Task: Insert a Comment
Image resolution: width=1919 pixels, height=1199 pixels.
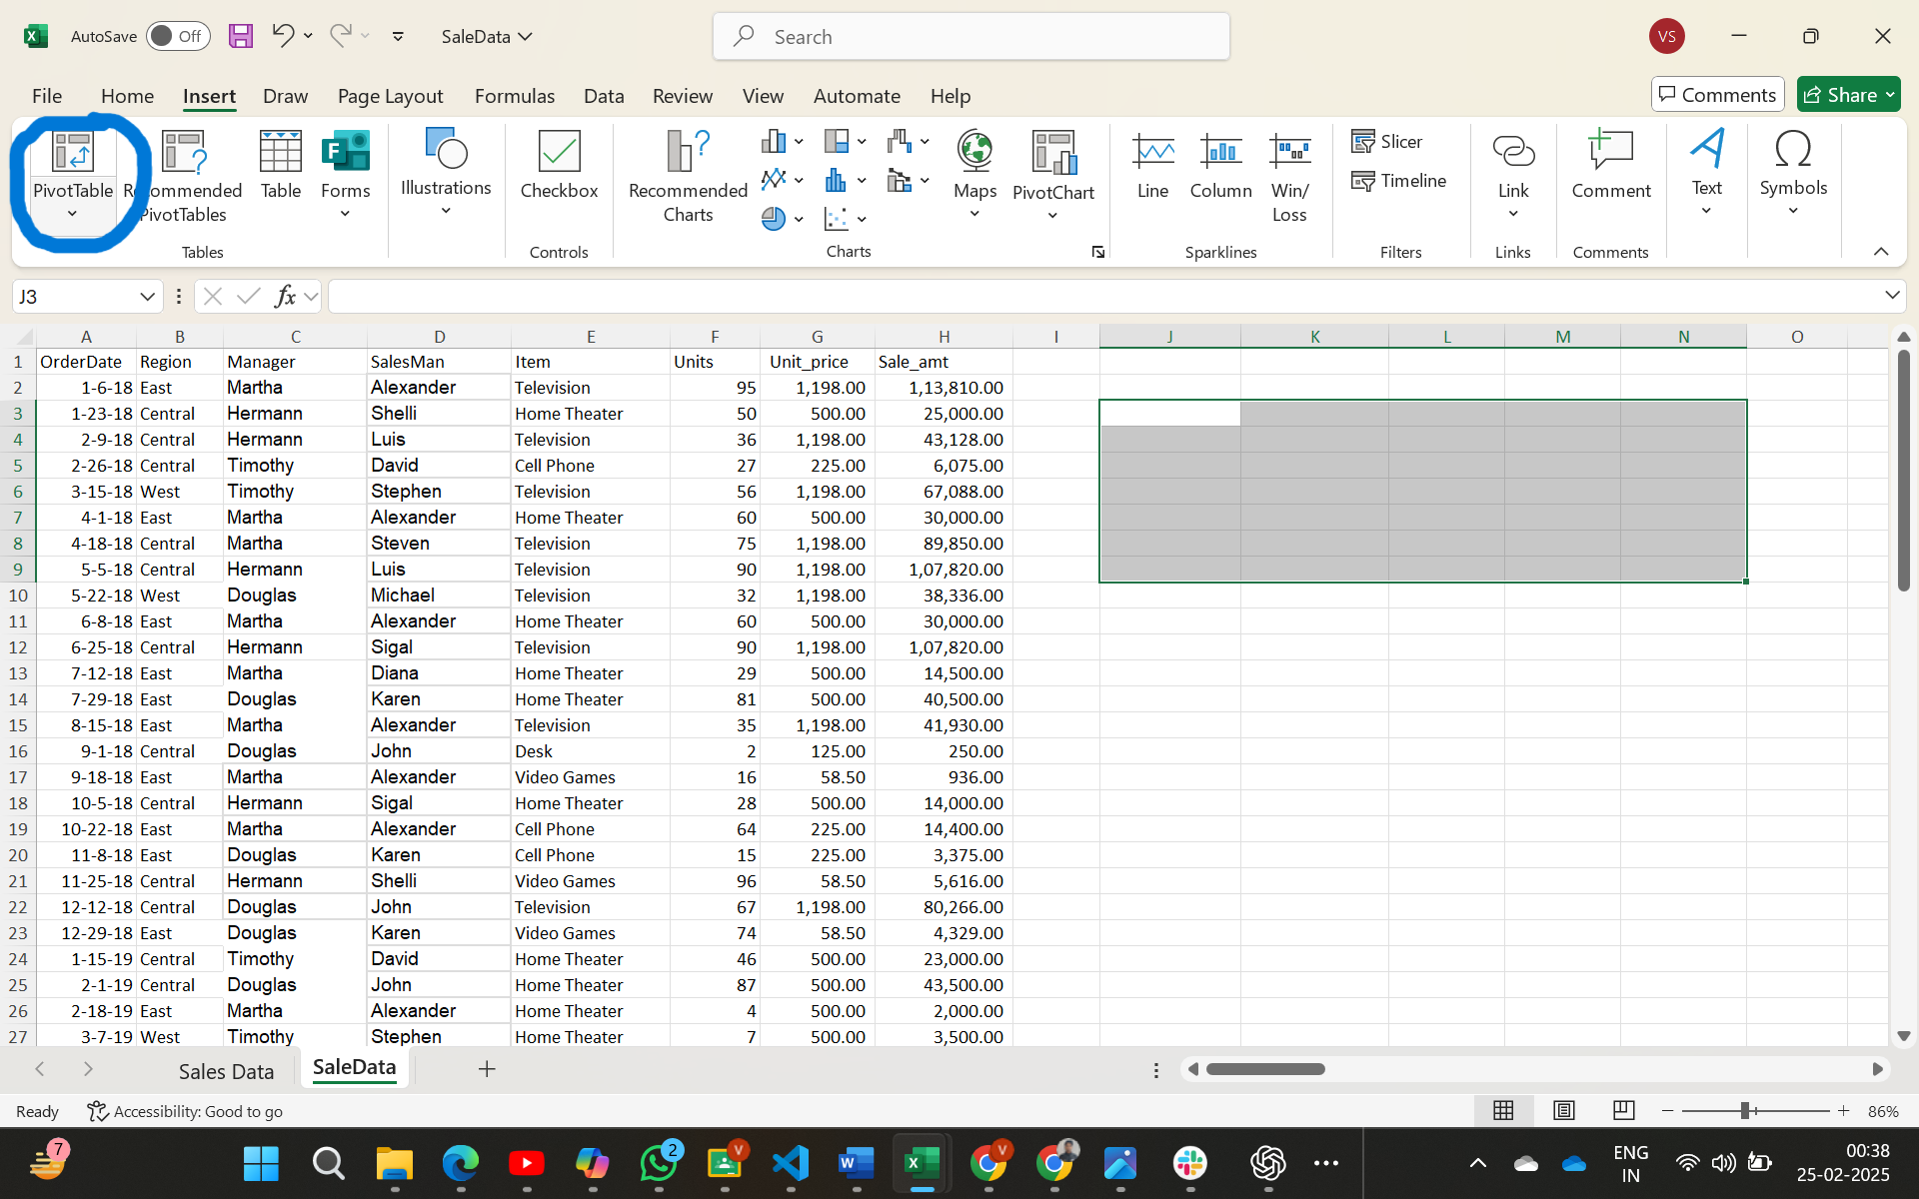Action: coord(1610,170)
